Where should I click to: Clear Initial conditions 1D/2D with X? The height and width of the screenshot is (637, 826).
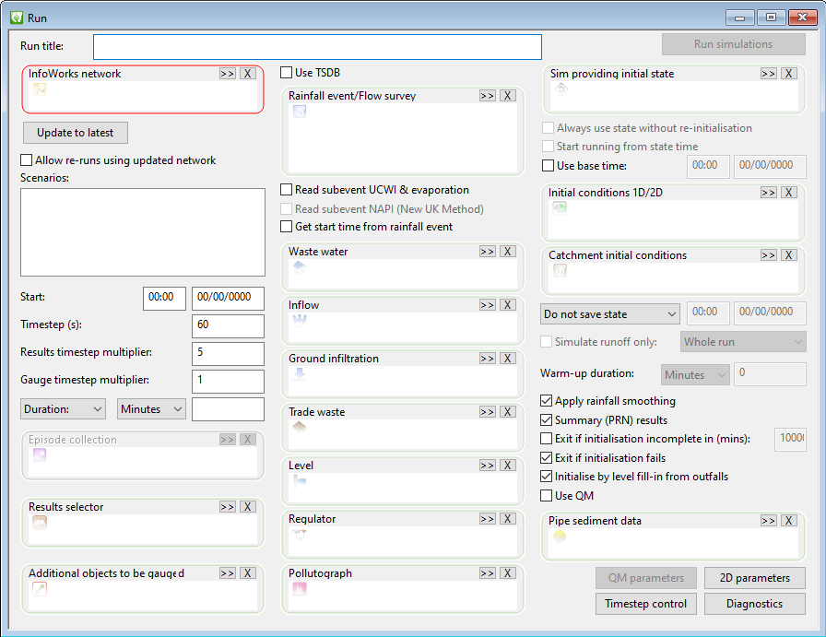pyautogui.click(x=788, y=193)
